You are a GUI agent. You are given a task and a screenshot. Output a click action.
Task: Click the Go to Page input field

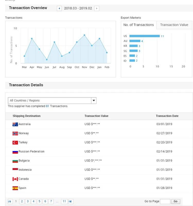(165, 201)
